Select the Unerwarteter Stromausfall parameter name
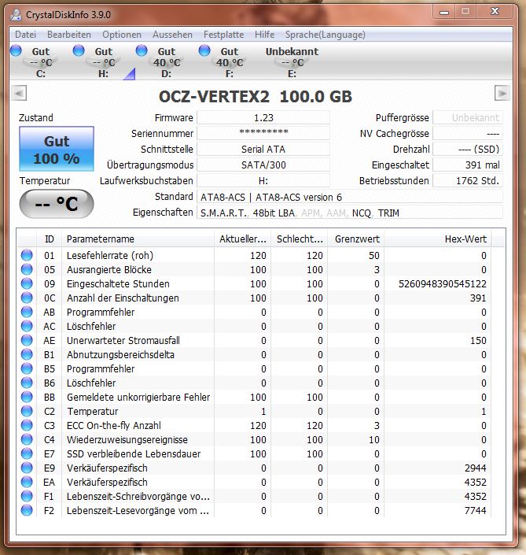Image resolution: width=526 pixels, height=555 pixels. click(123, 341)
